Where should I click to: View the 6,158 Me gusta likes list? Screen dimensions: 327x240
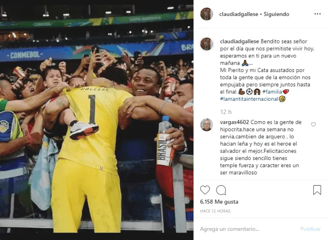219,202
